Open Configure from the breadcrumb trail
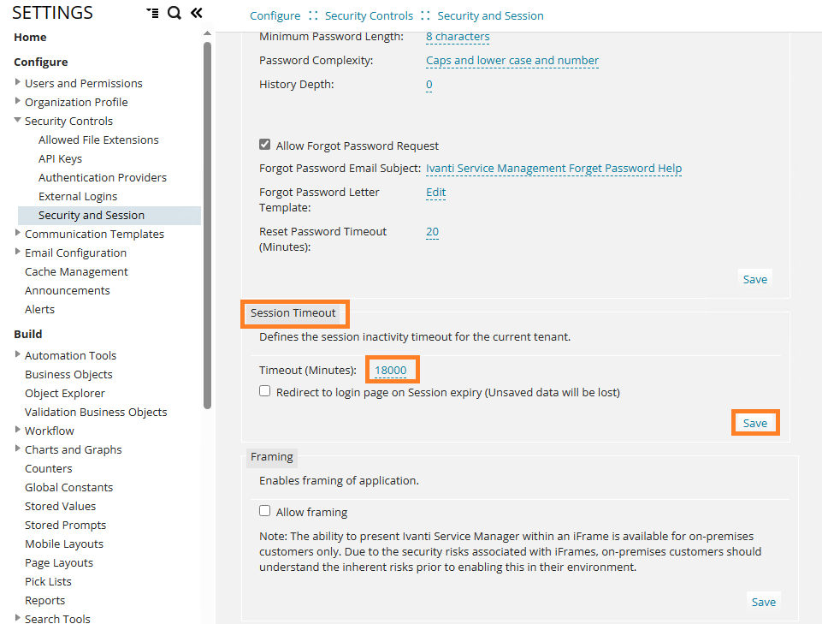 275,15
